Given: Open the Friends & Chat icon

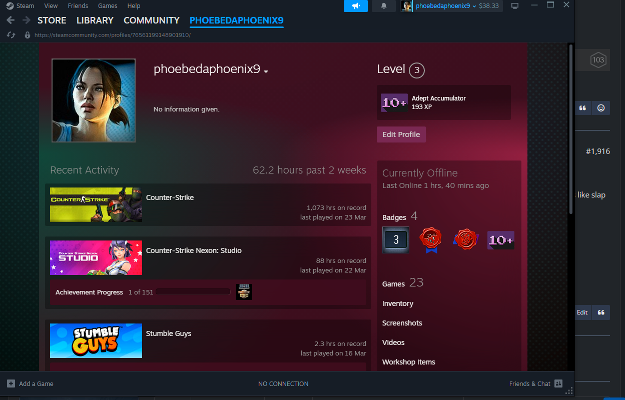Looking at the screenshot, I should coord(558,383).
